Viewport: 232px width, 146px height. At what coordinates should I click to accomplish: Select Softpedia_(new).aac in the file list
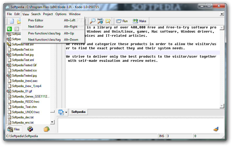(x=25, y=81)
